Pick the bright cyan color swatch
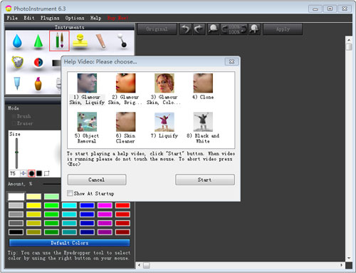Image resolution: width=356 pixels, height=273 pixels. pos(69,205)
